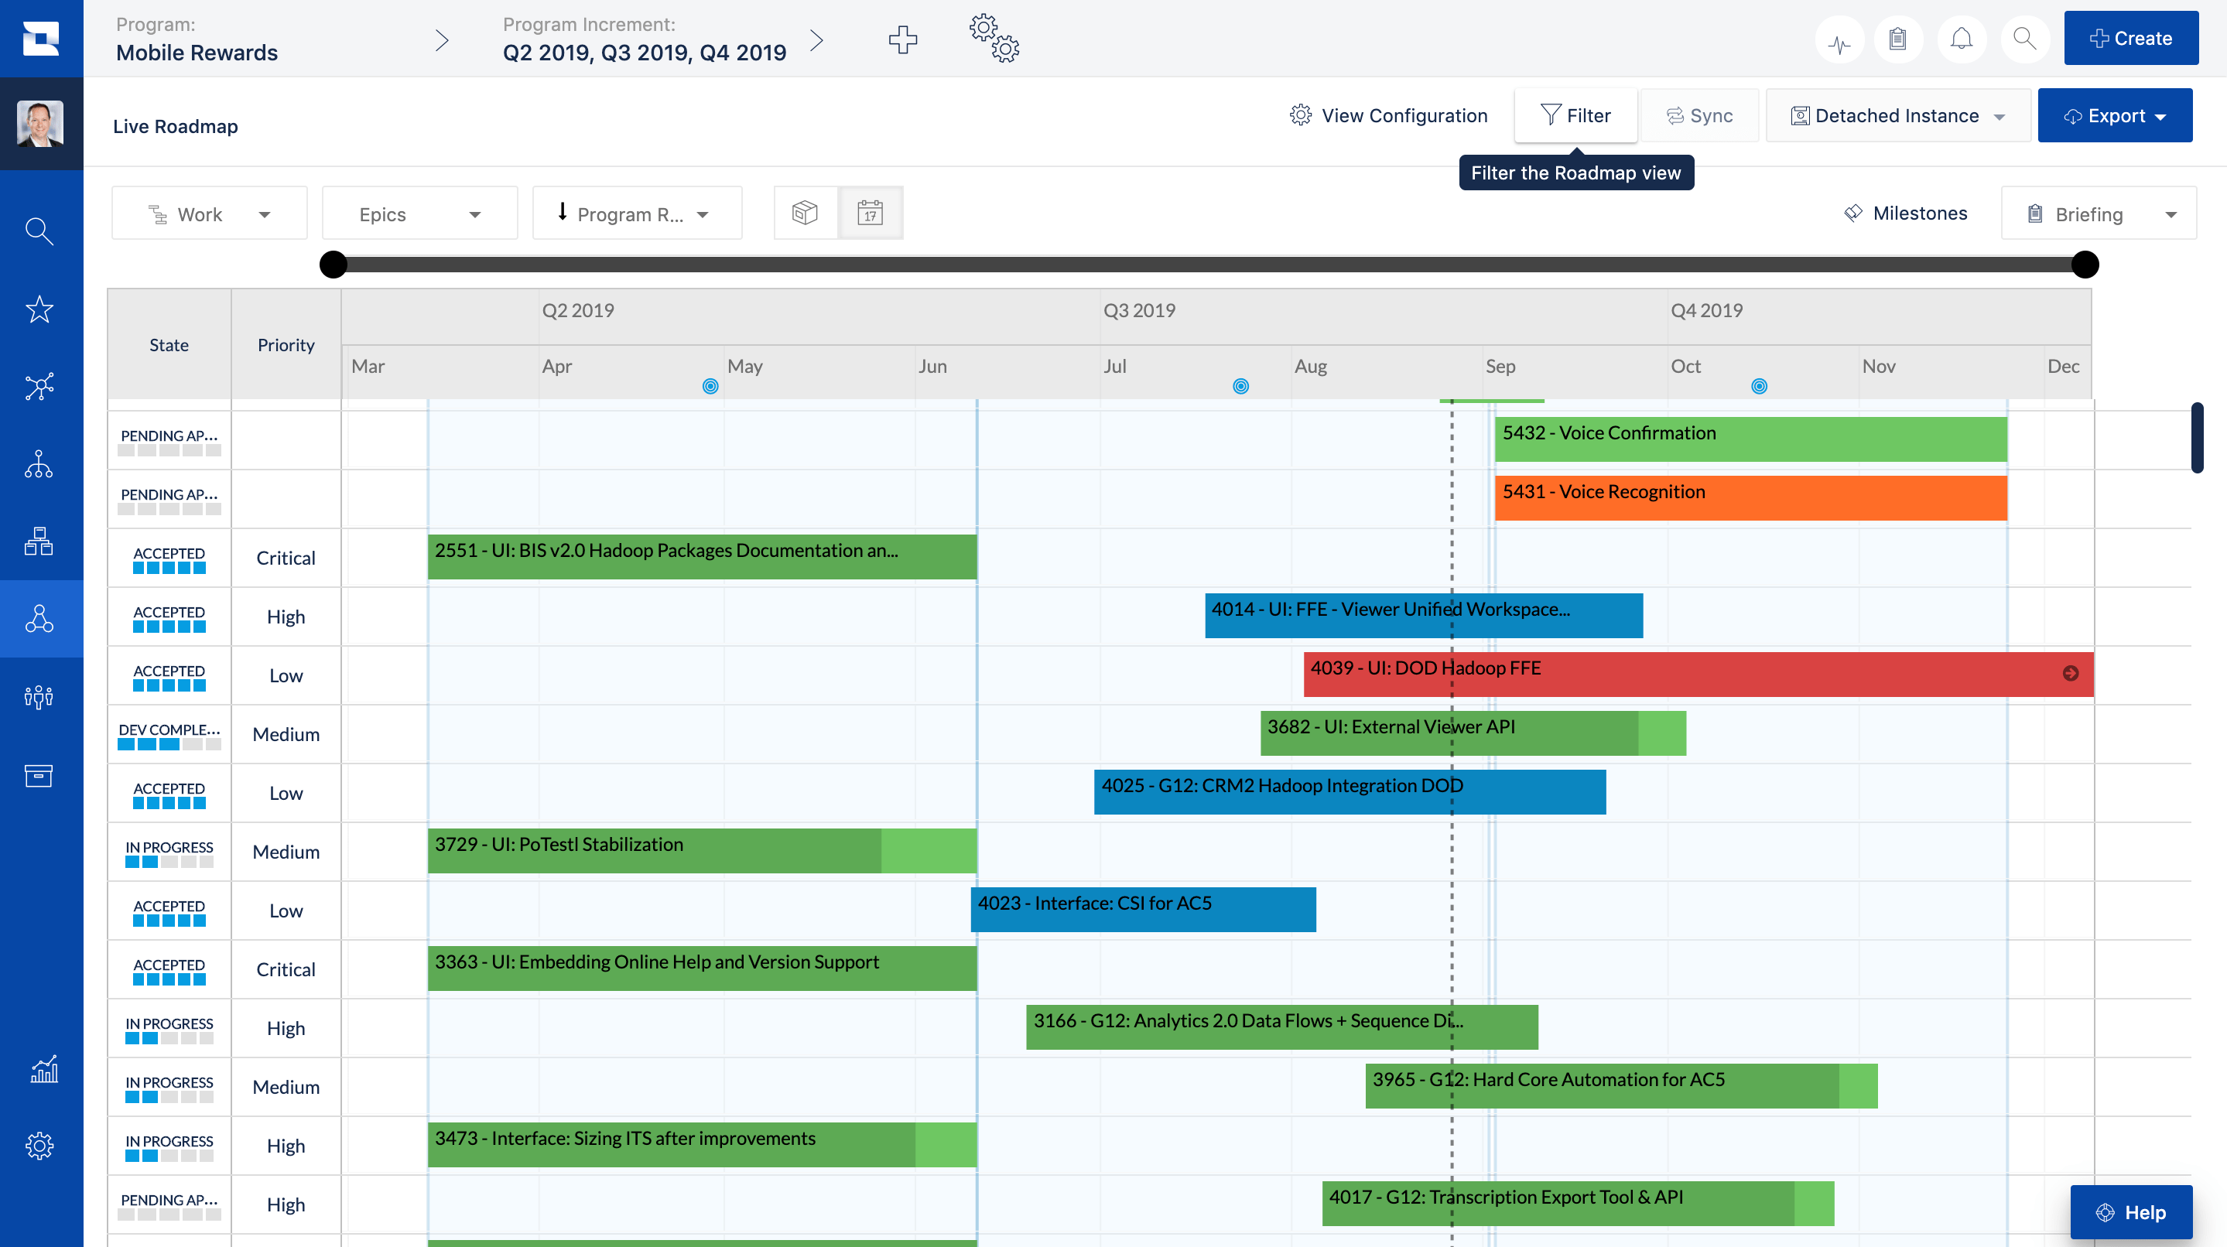
Task: Click the blue Create button
Action: [2130, 39]
